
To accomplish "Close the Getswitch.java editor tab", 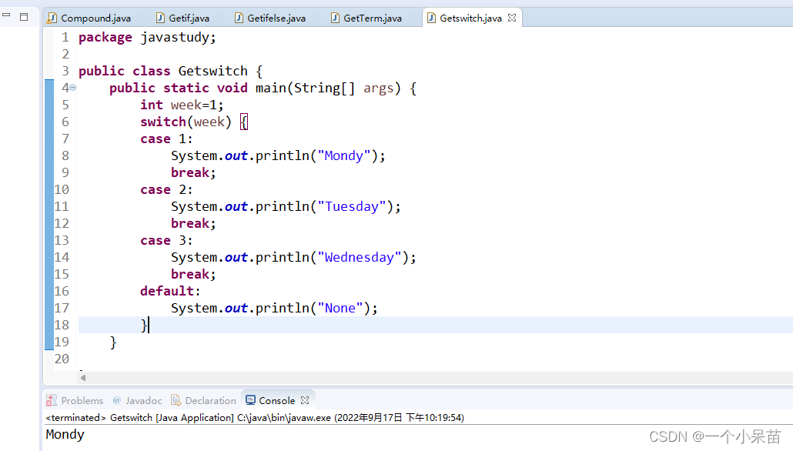I will pyautogui.click(x=512, y=18).
